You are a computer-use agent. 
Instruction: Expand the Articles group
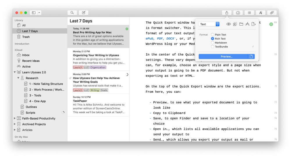coord(15,130)
